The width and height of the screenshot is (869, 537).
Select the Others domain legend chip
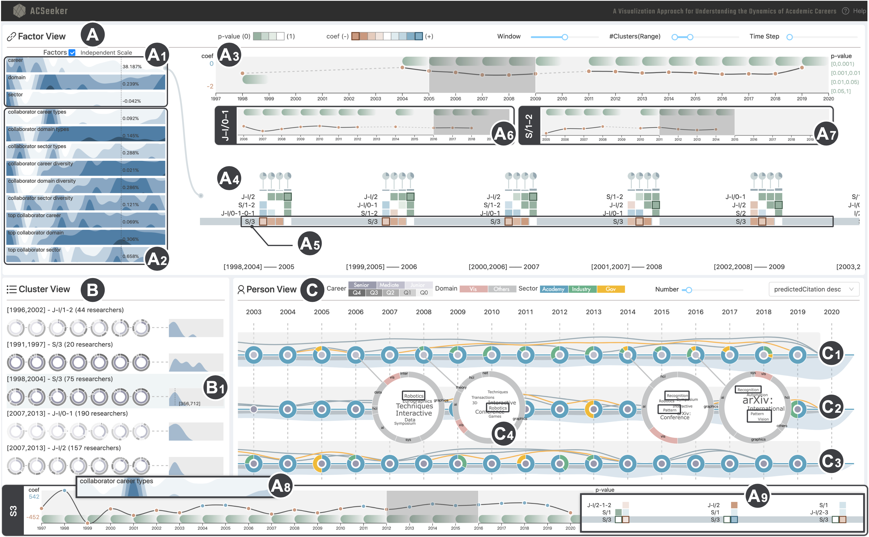click(x=501, y=289)
